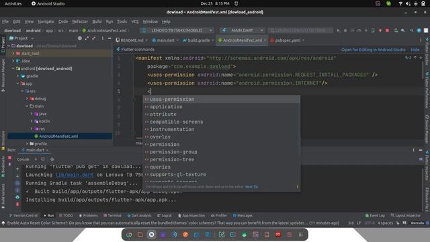This screenshot has width=430, height=242.
Task: Expand the .dart_tool folder
Action: [x=13, y=53]
